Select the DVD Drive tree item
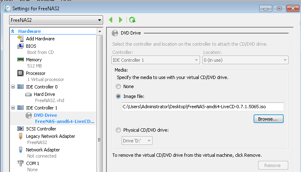This screenshot has height=172, width=301. [45, 115]
